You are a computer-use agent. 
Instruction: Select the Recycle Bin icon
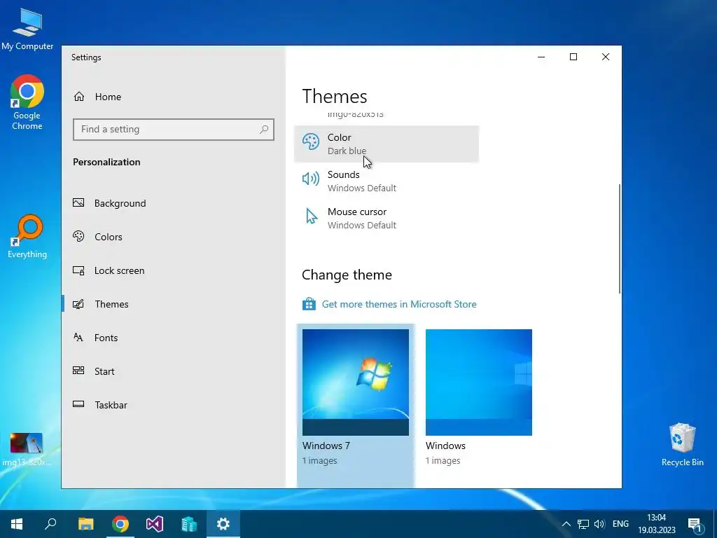point(682,445)
